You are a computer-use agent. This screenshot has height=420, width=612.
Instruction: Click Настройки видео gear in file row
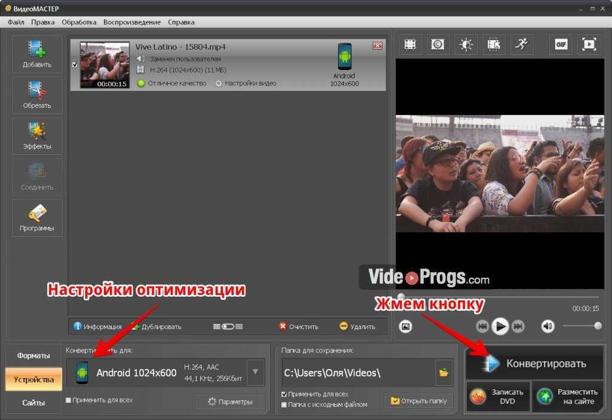pyautogui.click(x=246, y=83)
